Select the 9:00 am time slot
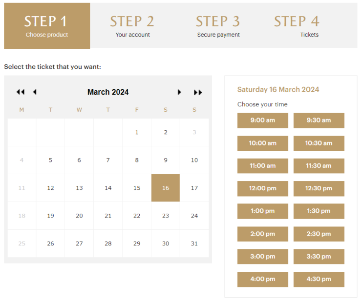The image size is (363, 302). coord(263,121)
